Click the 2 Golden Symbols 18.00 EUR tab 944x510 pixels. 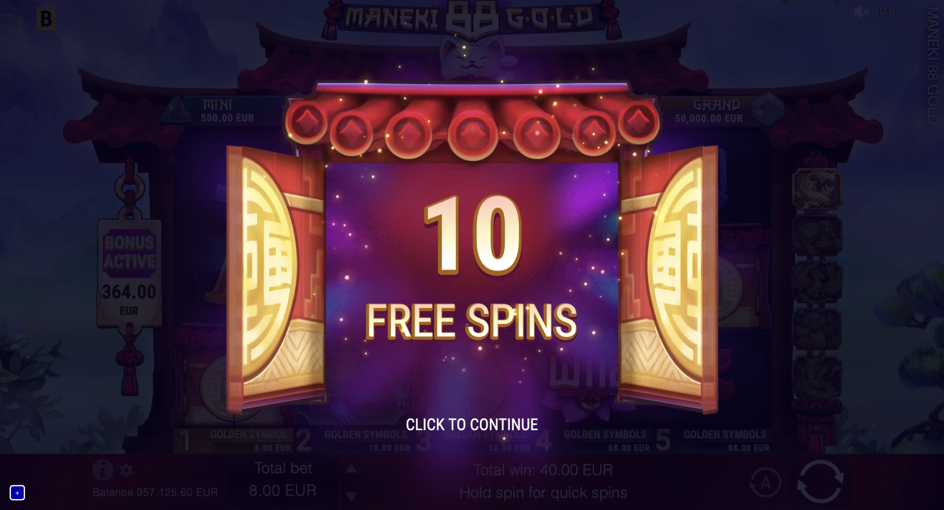[354, 440]
